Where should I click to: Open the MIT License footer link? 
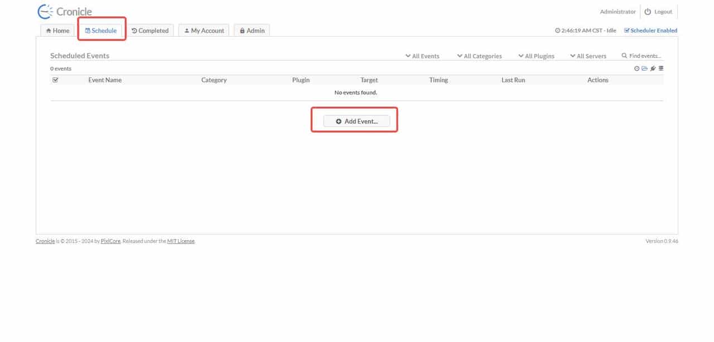click(181, 241)
